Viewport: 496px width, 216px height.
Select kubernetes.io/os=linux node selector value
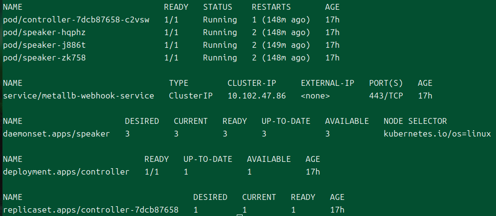pyautogui.click(x=437, y=134)
